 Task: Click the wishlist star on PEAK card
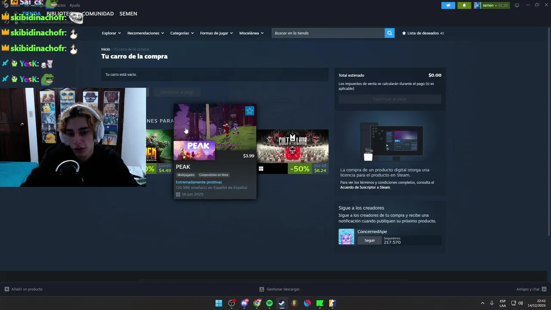point(250,111)
